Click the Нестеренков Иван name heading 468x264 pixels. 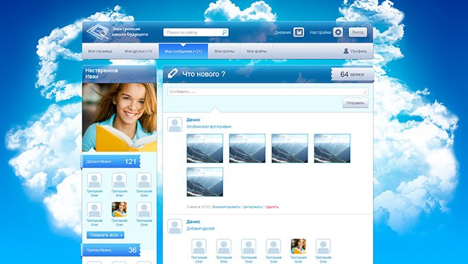(101, 74)
